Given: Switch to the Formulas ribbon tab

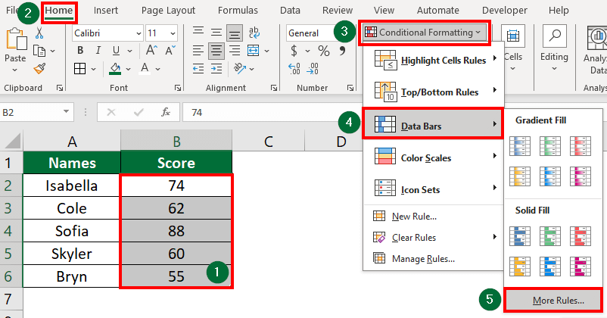Looking at the screenshot, I should click(238, 11).
